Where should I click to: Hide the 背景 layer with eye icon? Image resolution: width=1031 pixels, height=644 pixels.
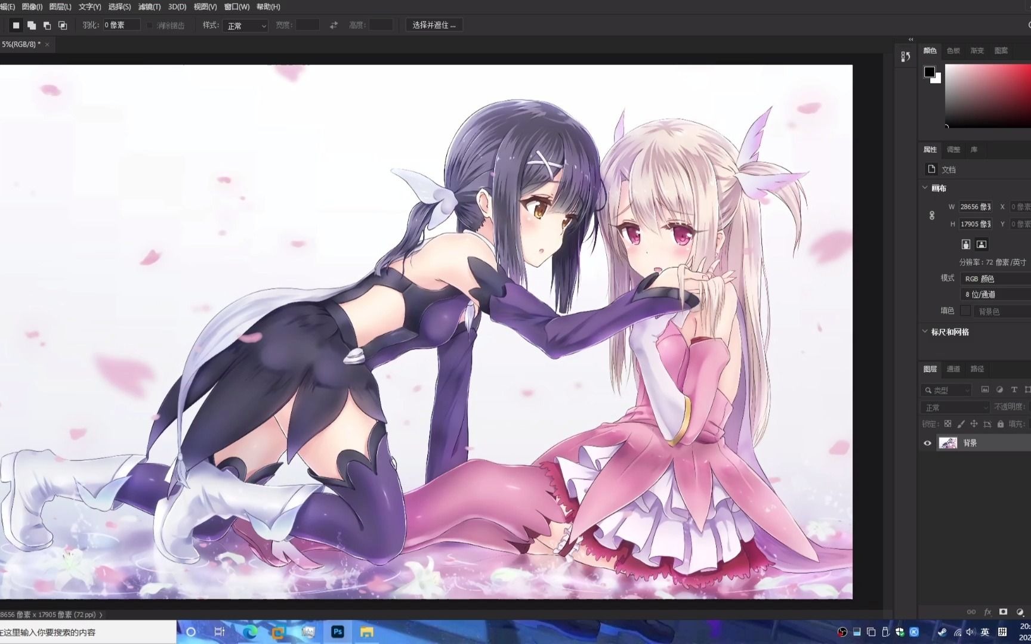[927, 443]
